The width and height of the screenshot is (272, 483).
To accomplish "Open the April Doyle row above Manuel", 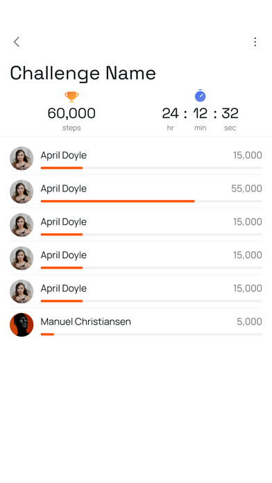I will coord(136,291).
